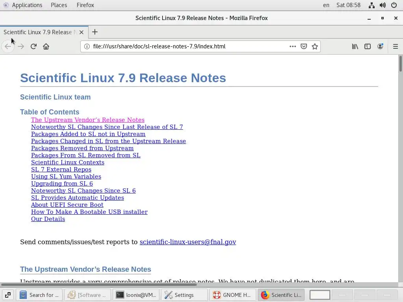Image resolution: width=403 pixels, height=302 pixels.
Task: Open SL 7 External Repos link
Action: coord(61,169)
